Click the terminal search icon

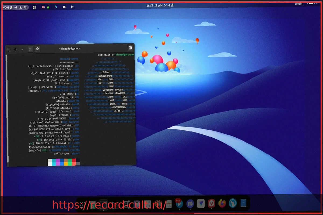point(37,49)
